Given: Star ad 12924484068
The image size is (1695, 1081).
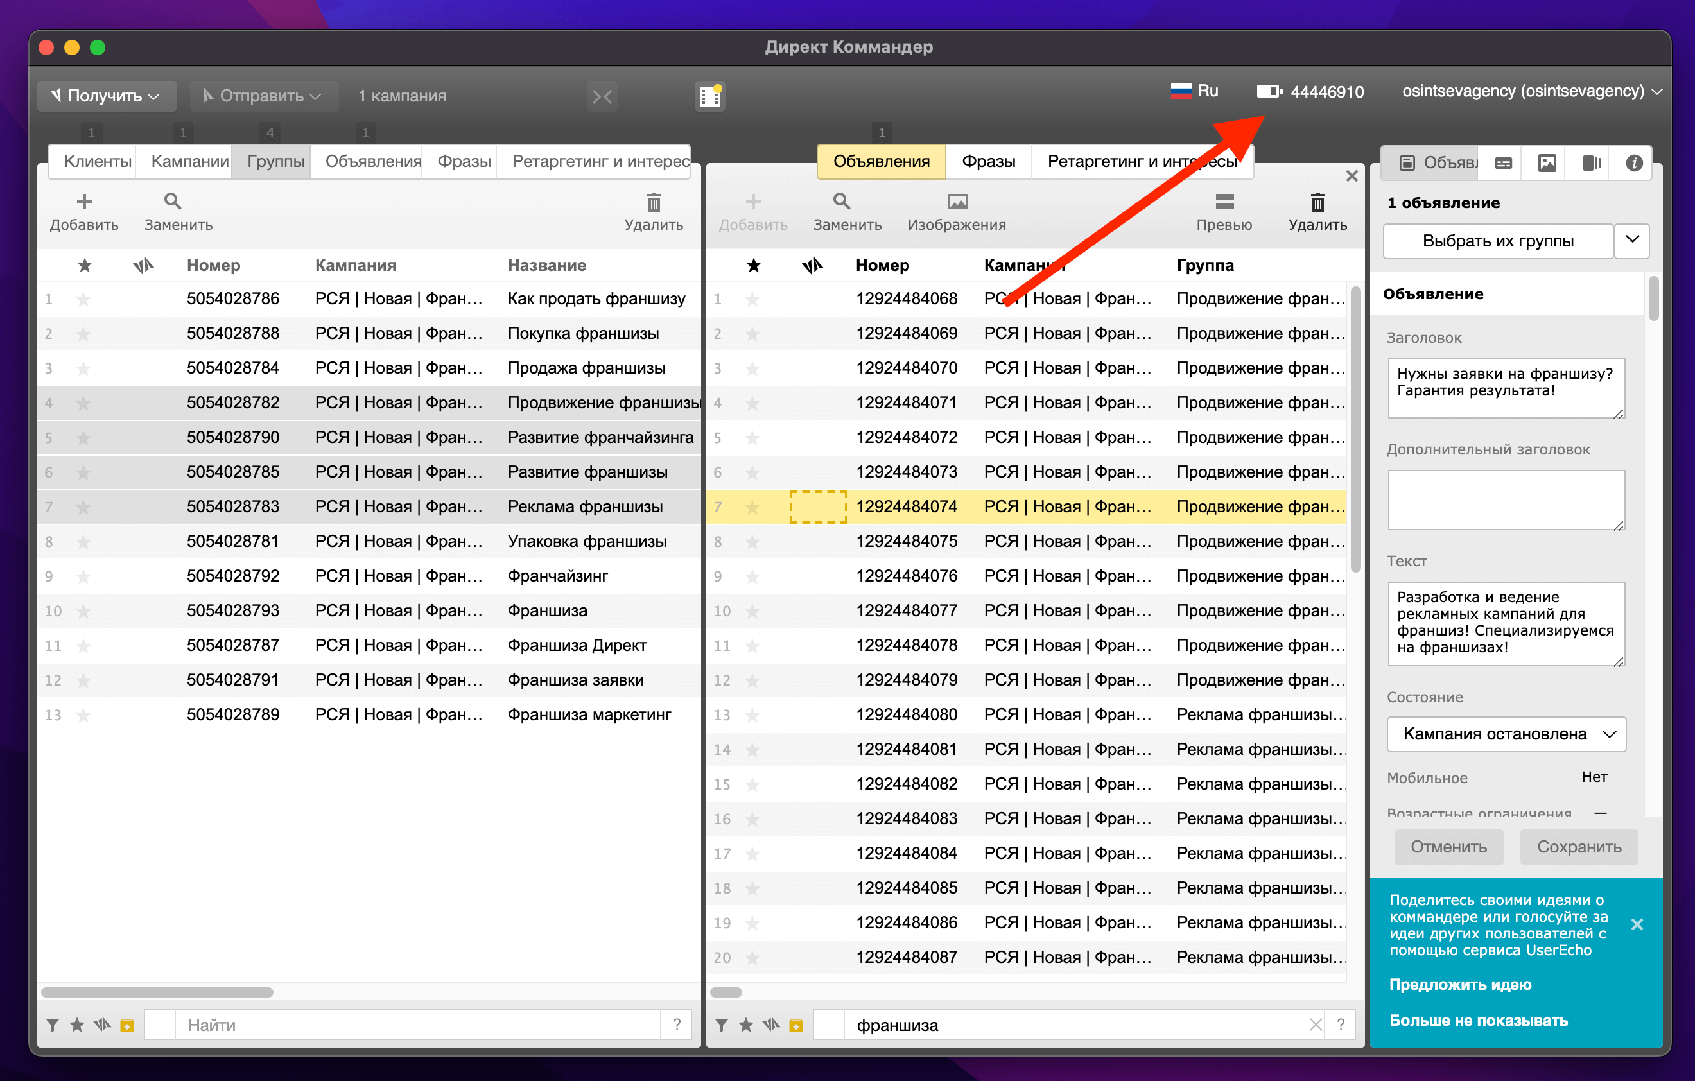Looking at the screenshot, I should pos(752,300).
